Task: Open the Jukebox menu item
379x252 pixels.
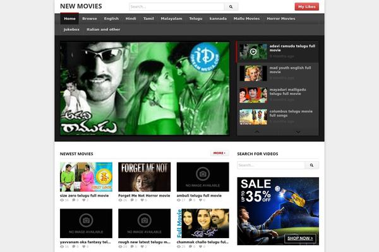Action: pyautogui.click(x=71, y=30)
